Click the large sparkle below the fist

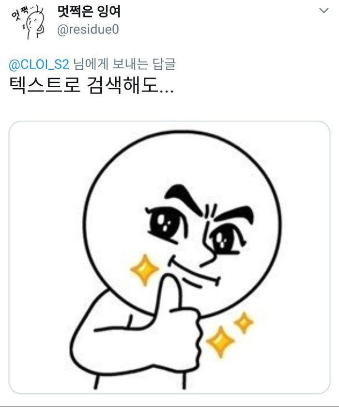pos(220,342)
